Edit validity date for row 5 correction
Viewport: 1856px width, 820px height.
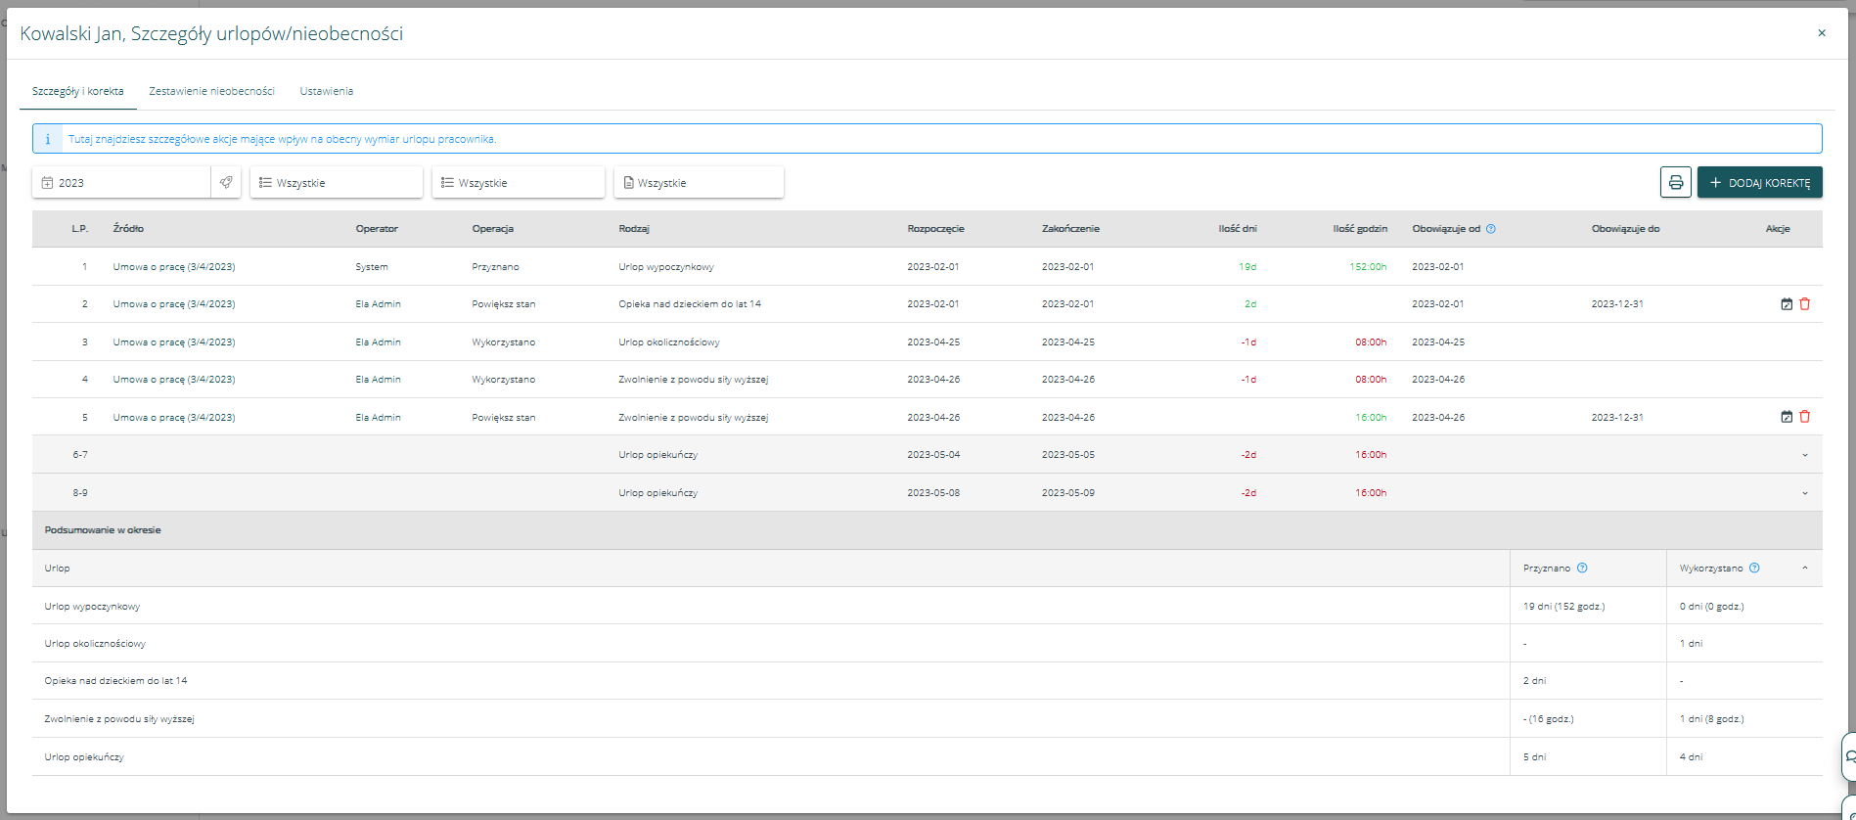point(1787,417)
